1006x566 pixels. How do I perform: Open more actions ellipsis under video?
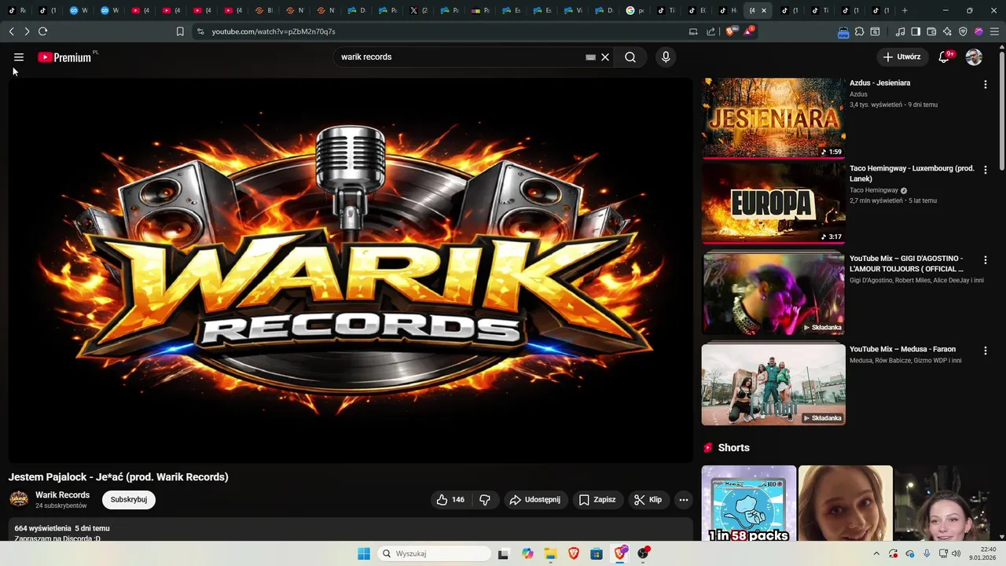[x=684, y=500]
